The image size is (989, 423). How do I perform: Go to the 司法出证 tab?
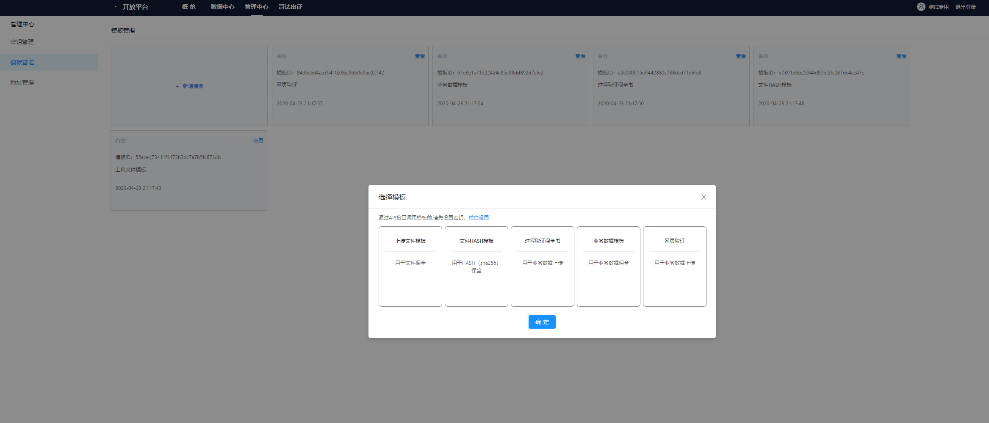click(290, 7)
